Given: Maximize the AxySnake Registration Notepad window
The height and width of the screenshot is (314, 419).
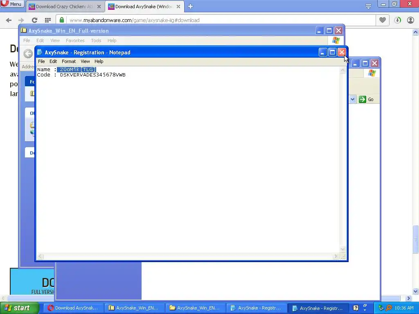Looking at the screenshot, I should point(332,52).
